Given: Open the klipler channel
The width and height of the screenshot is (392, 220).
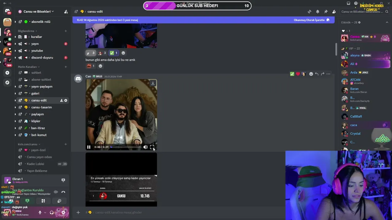Looking at the screenshot, I should pos(42,121).
